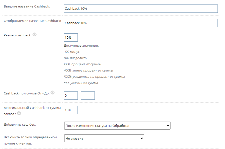Click the '/XX% разделить на процент от суммы' hint
The image size is (225, 149).
pyautogui.click(x=94, y=76)
